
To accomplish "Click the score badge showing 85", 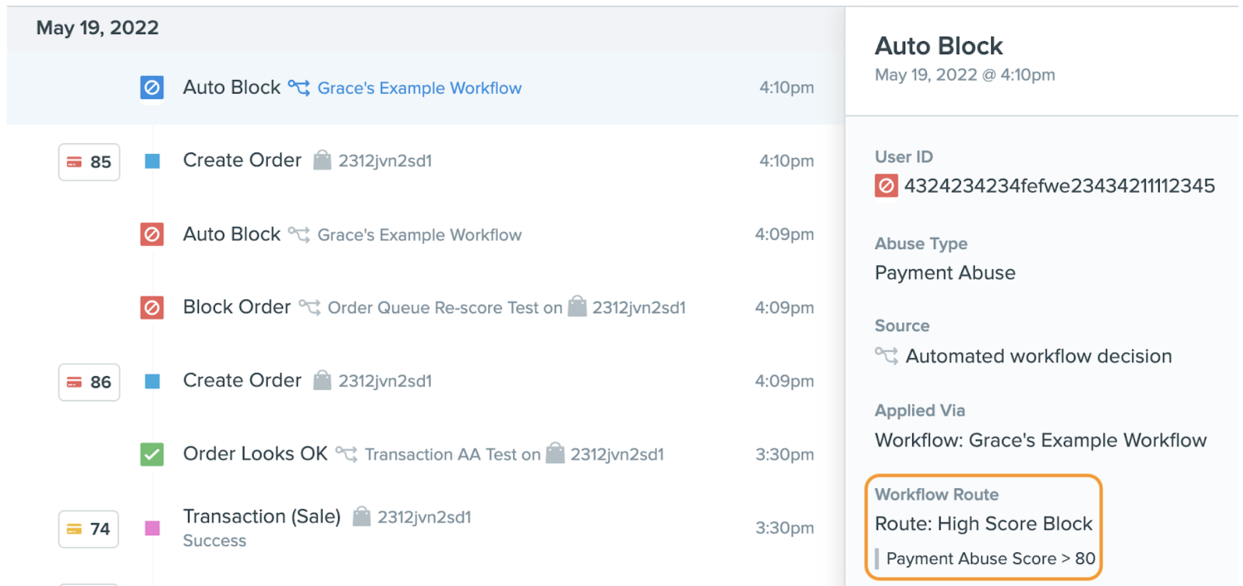I will (89, 162).
